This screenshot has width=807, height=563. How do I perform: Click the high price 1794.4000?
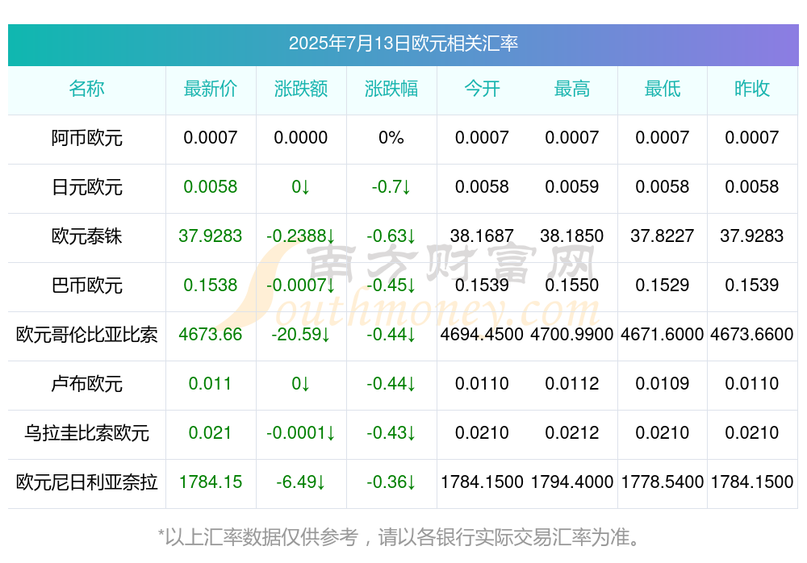point(572,482)
